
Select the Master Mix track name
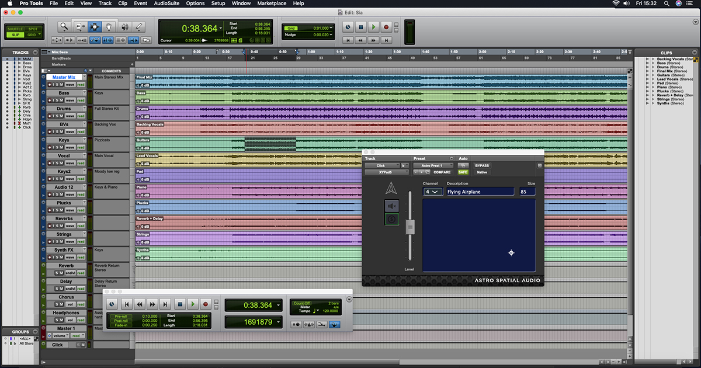tap(64, 77)
